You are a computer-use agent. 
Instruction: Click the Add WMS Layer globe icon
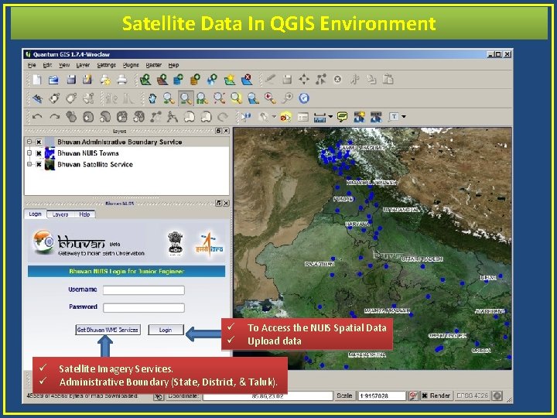pyautogui.click(x=213, y=80)
